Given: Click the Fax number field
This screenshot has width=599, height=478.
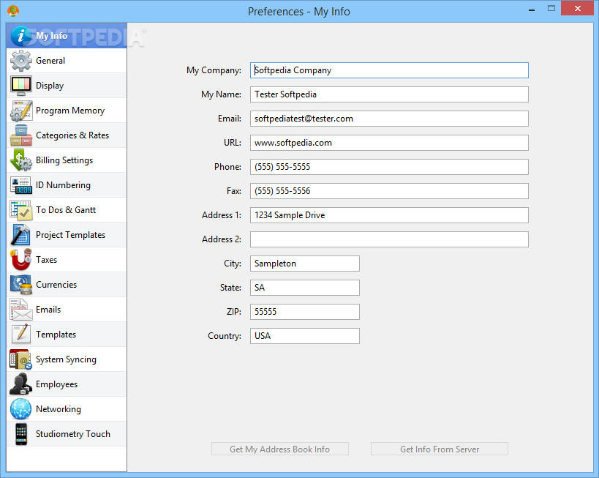Looking at the screenshot, I should click(x=389, y=191).
